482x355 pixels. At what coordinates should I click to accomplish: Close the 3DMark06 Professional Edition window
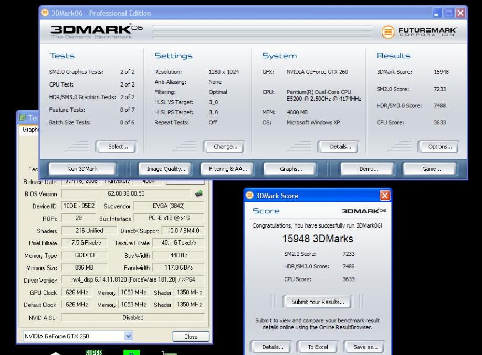tap(460, 13)
